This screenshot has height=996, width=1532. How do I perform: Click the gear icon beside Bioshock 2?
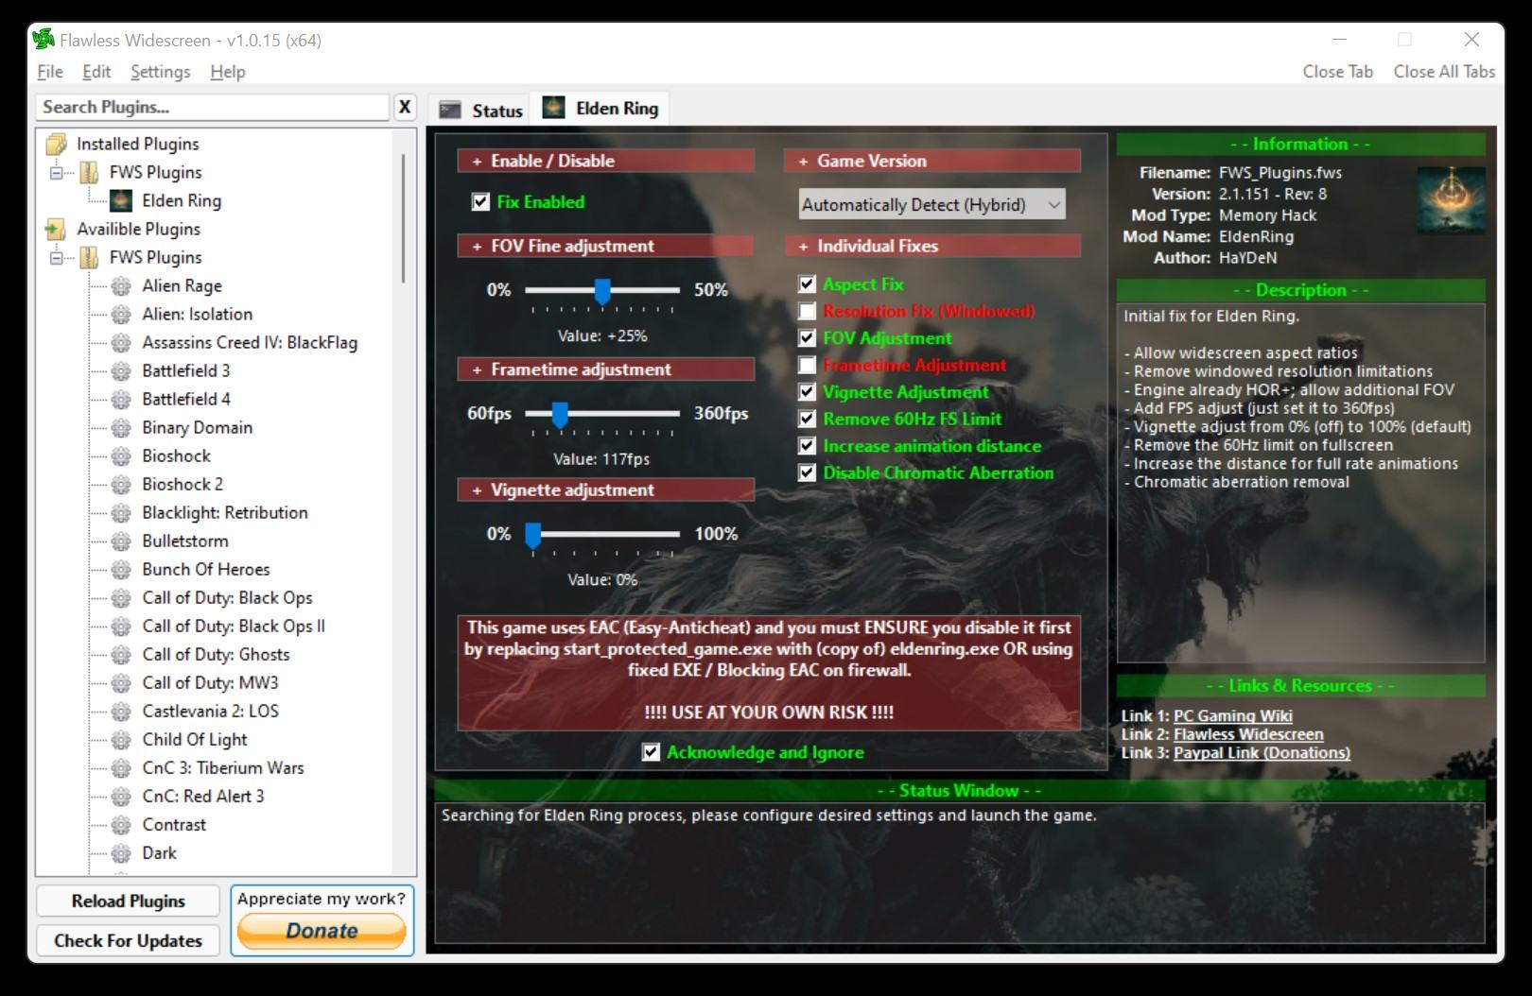click(121, 484)
